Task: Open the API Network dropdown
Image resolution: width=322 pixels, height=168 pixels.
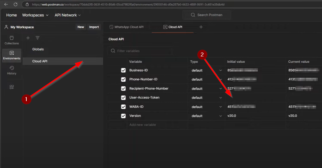Action: click(x=67, y=15)
